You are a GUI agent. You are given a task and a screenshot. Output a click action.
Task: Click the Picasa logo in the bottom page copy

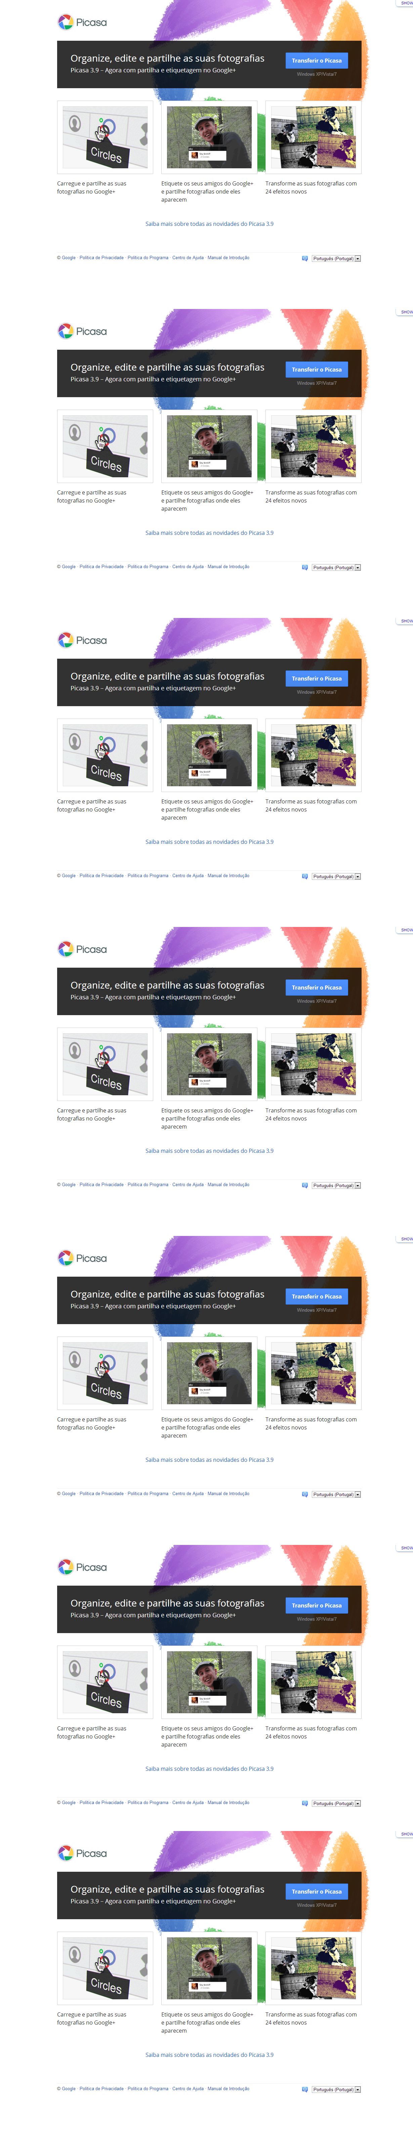(x=82, y=1853)
